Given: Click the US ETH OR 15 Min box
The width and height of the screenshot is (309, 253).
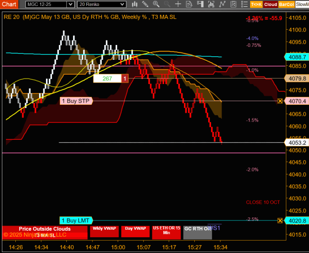Looking at the screenshot, I should click(x=167, y=233).
